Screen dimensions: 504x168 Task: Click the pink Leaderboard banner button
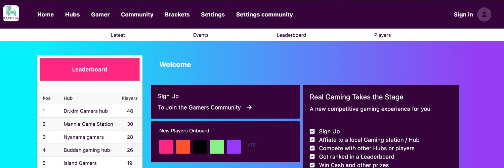(x=90, y=69)
